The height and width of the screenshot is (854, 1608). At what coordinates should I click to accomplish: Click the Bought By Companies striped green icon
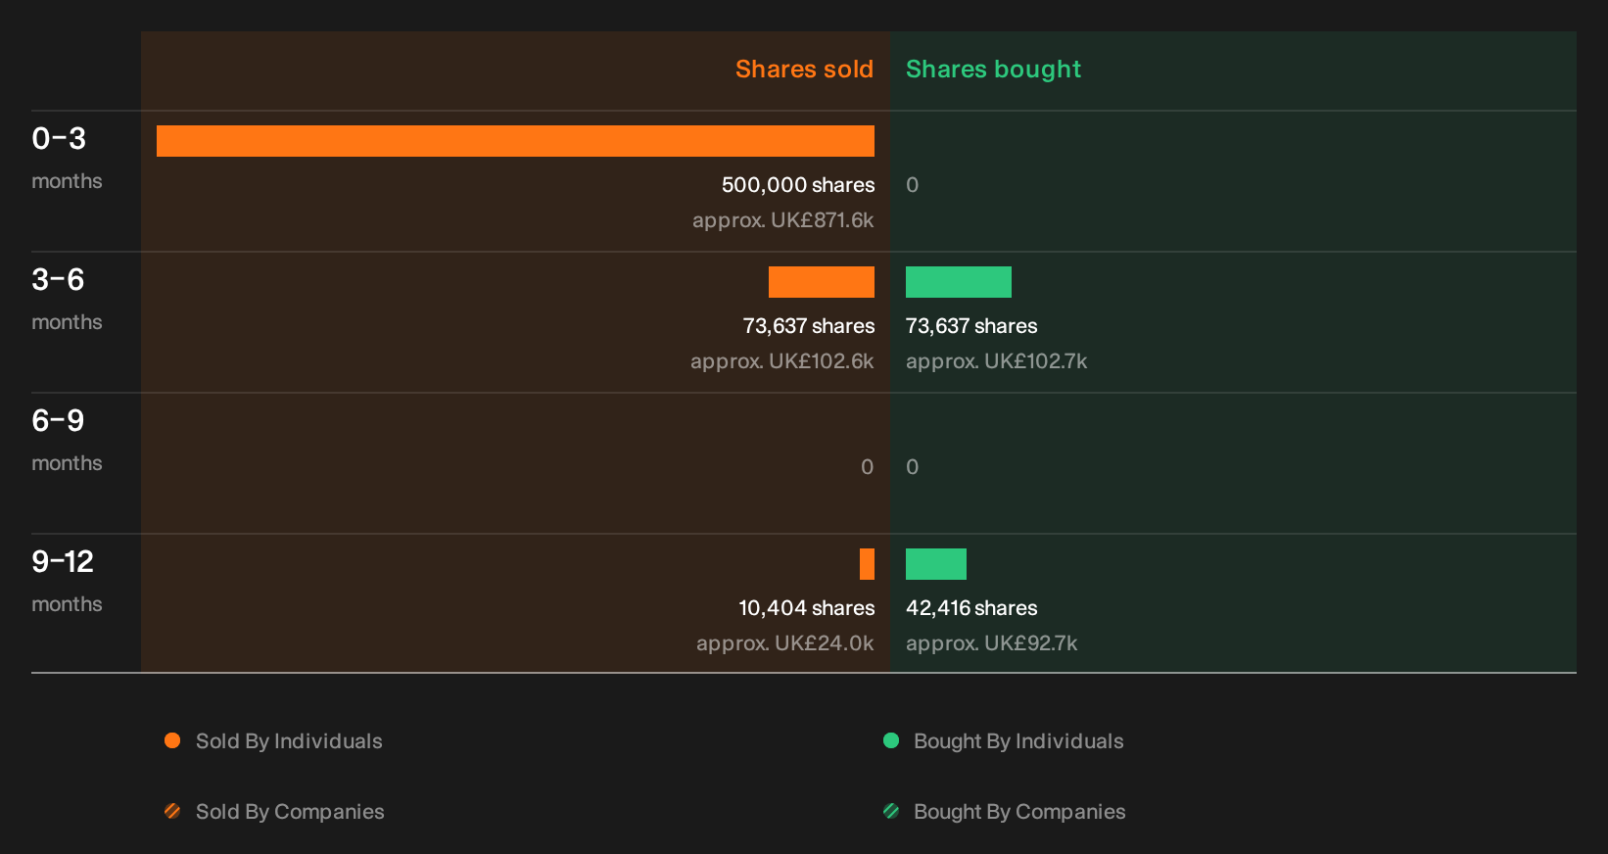[x=891, y=811]
